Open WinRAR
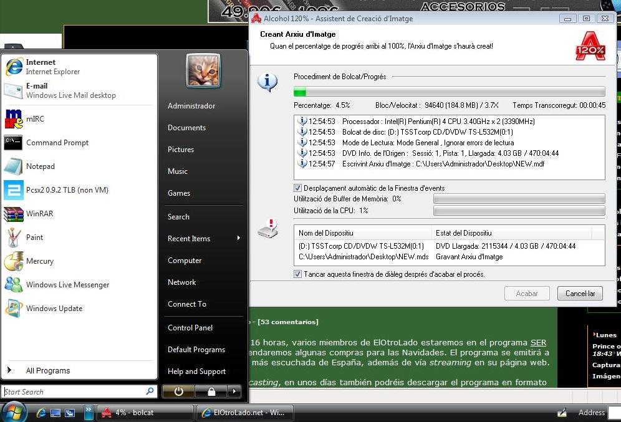Screen dimensions: 621x422 tap(79, 214)
